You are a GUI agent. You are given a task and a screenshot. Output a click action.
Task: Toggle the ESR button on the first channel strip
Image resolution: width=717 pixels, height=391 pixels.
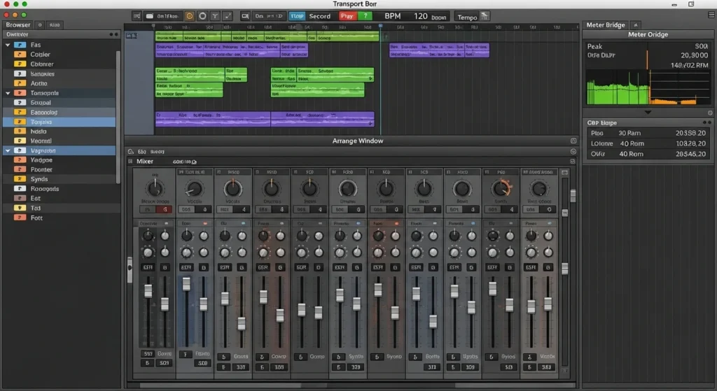coord(148,267)
